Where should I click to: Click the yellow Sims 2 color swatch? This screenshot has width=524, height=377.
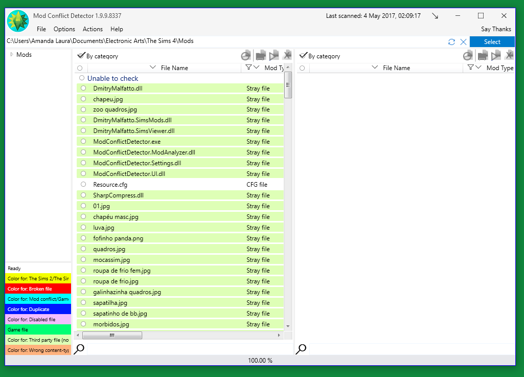[38, 278]
